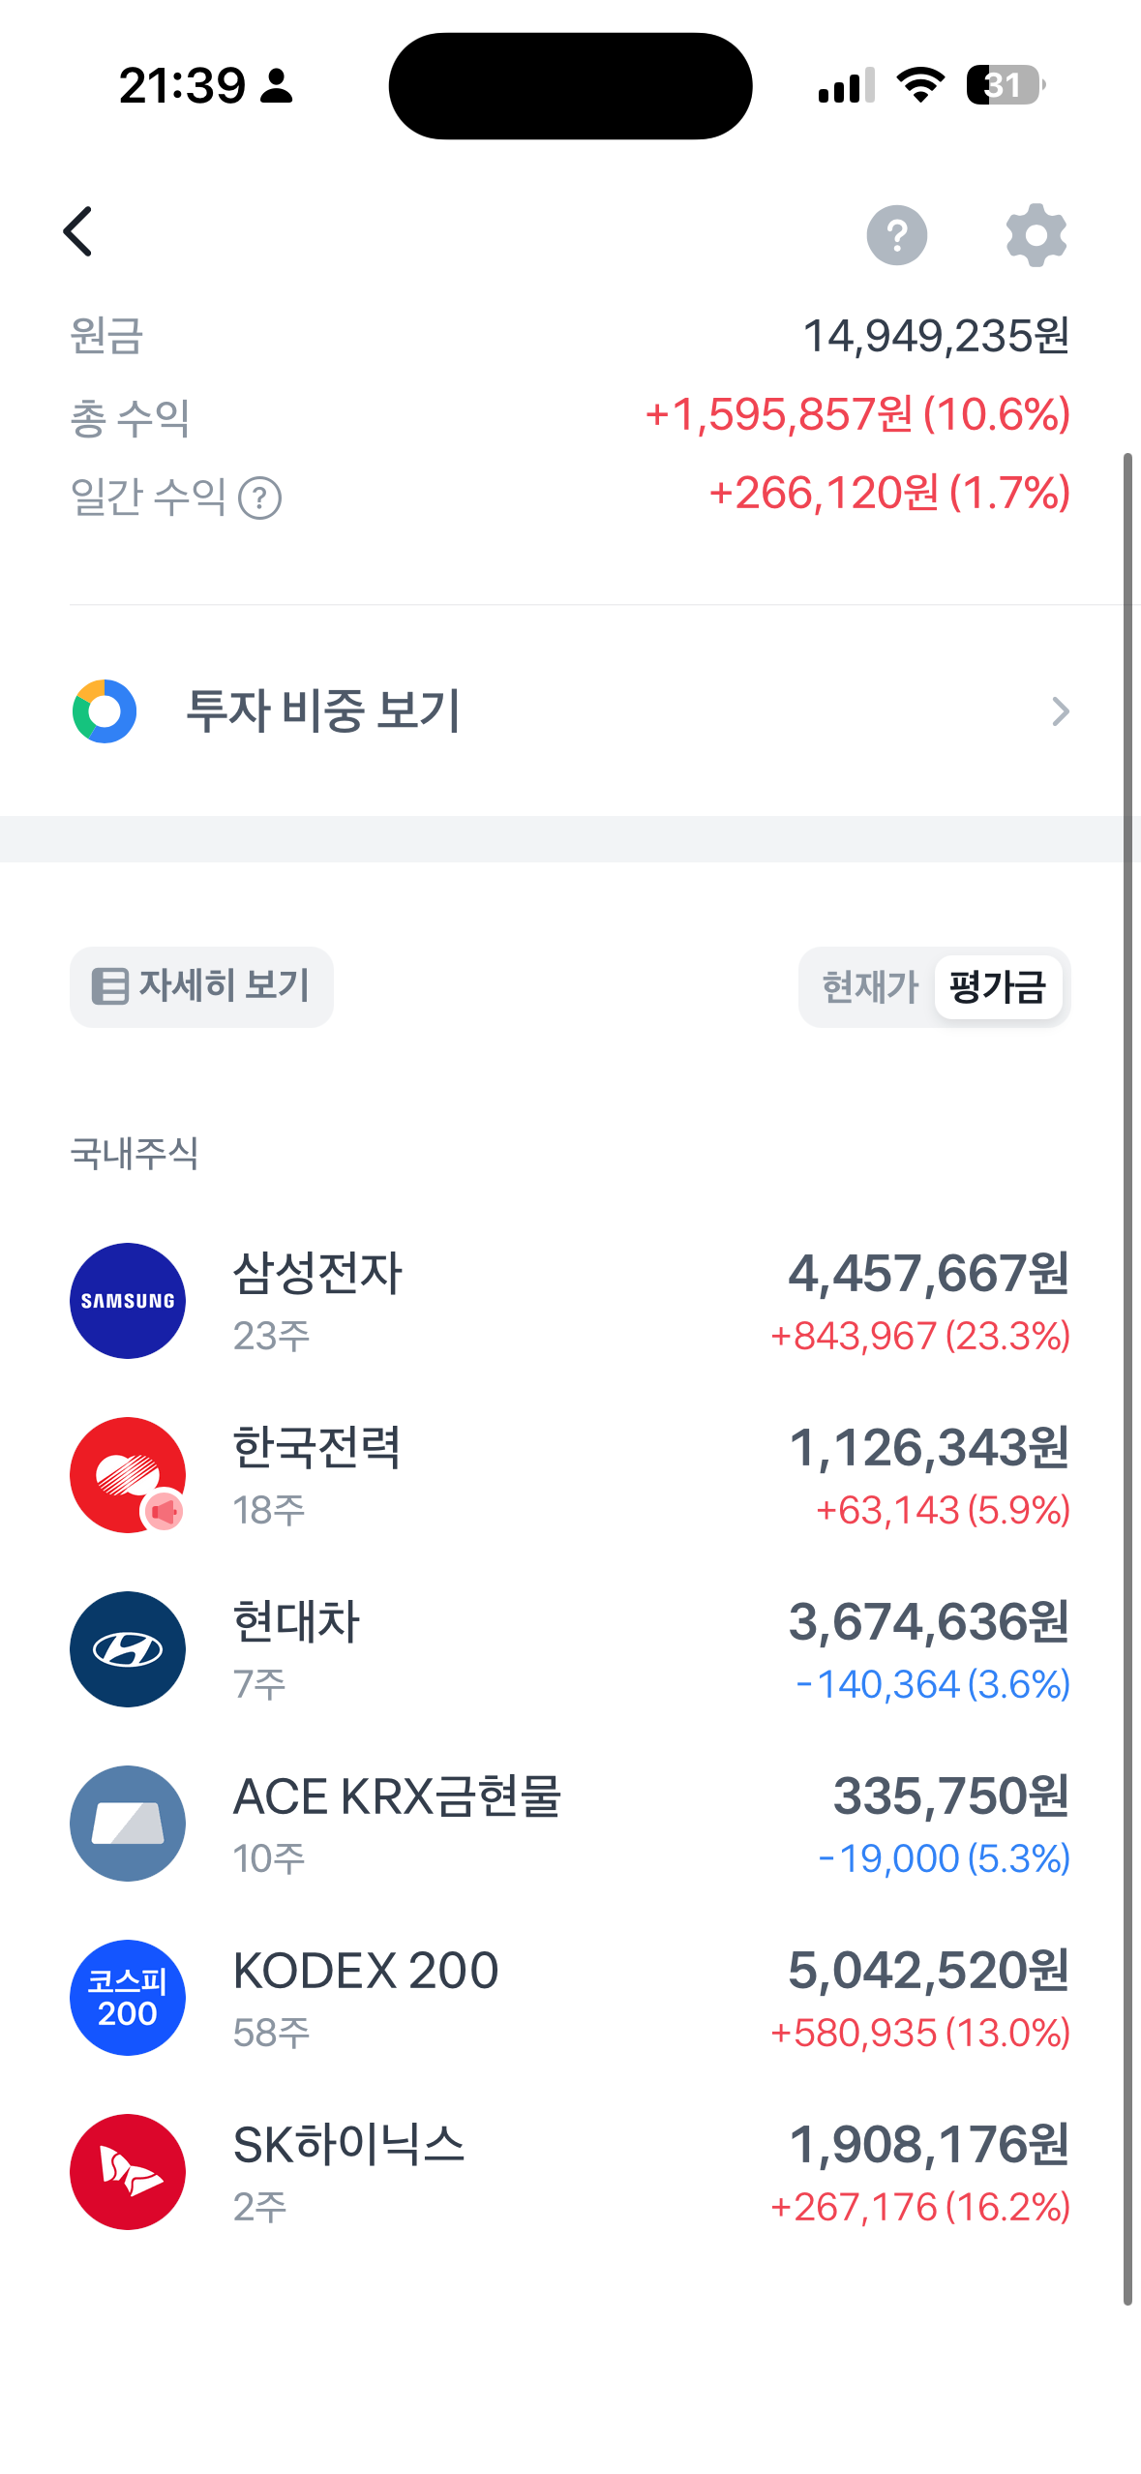This screenshot has height=2474, width=1141.
Task: Expand 투자 비중 보기 with the chevron
Action: (1061, 711)
